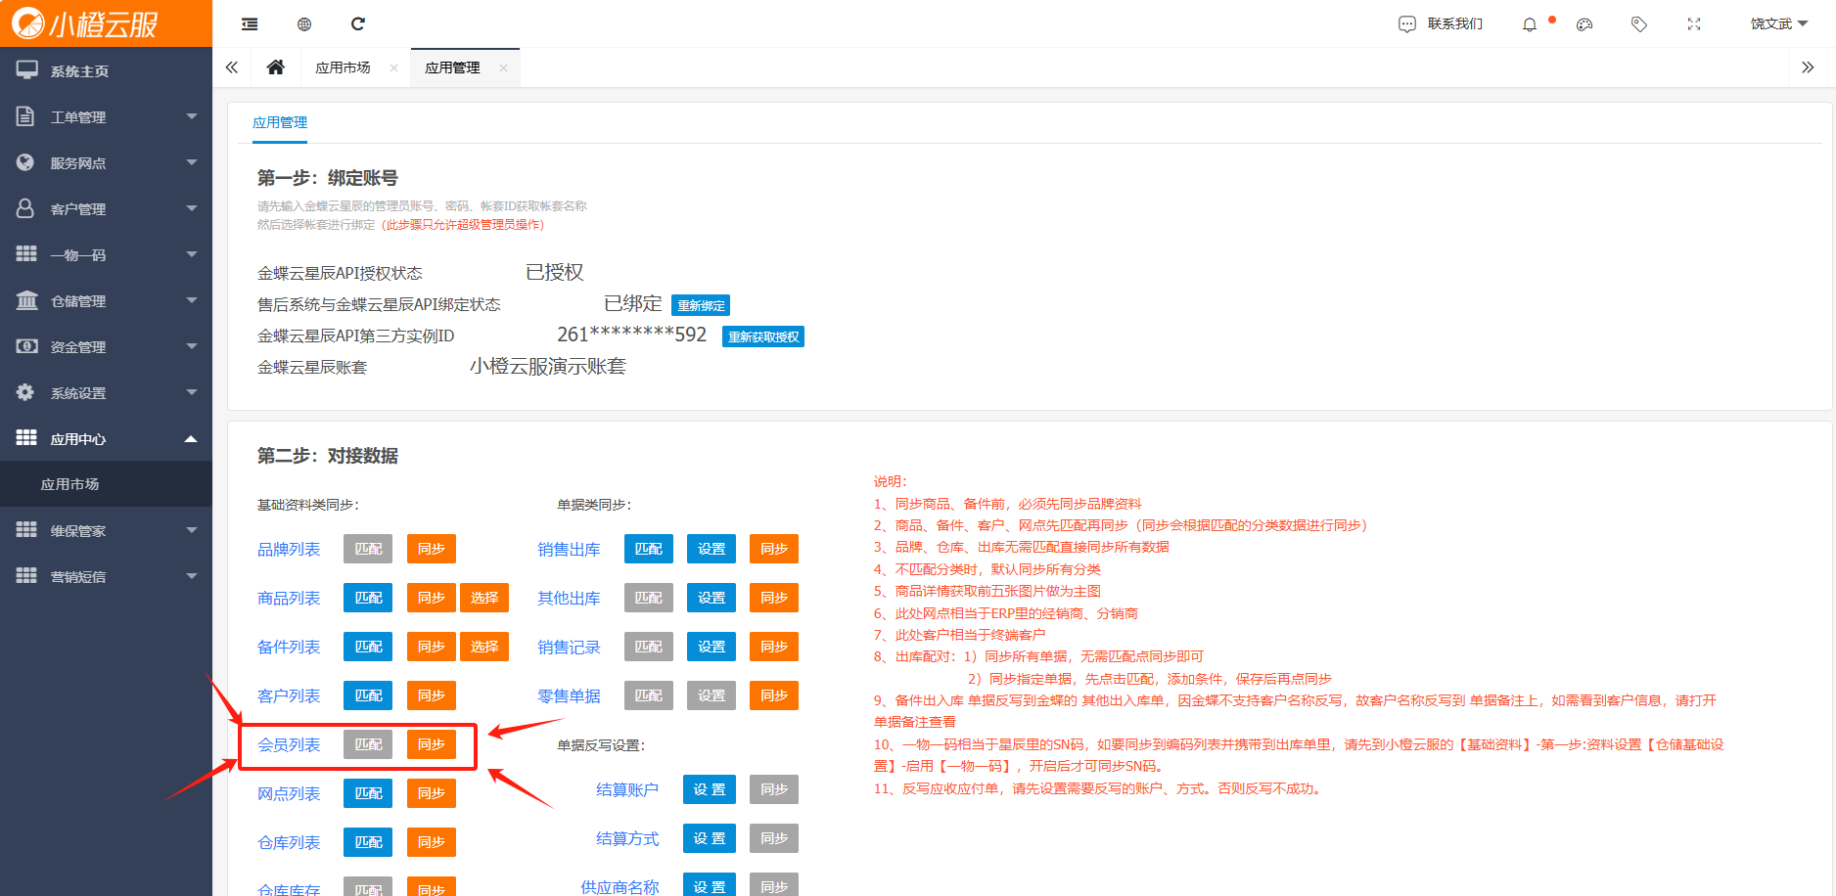Image resolution: width=1836 pixels, height=896 pixels.
Task: Click the 维保管家 grid icon
Action: coord(26,530)
